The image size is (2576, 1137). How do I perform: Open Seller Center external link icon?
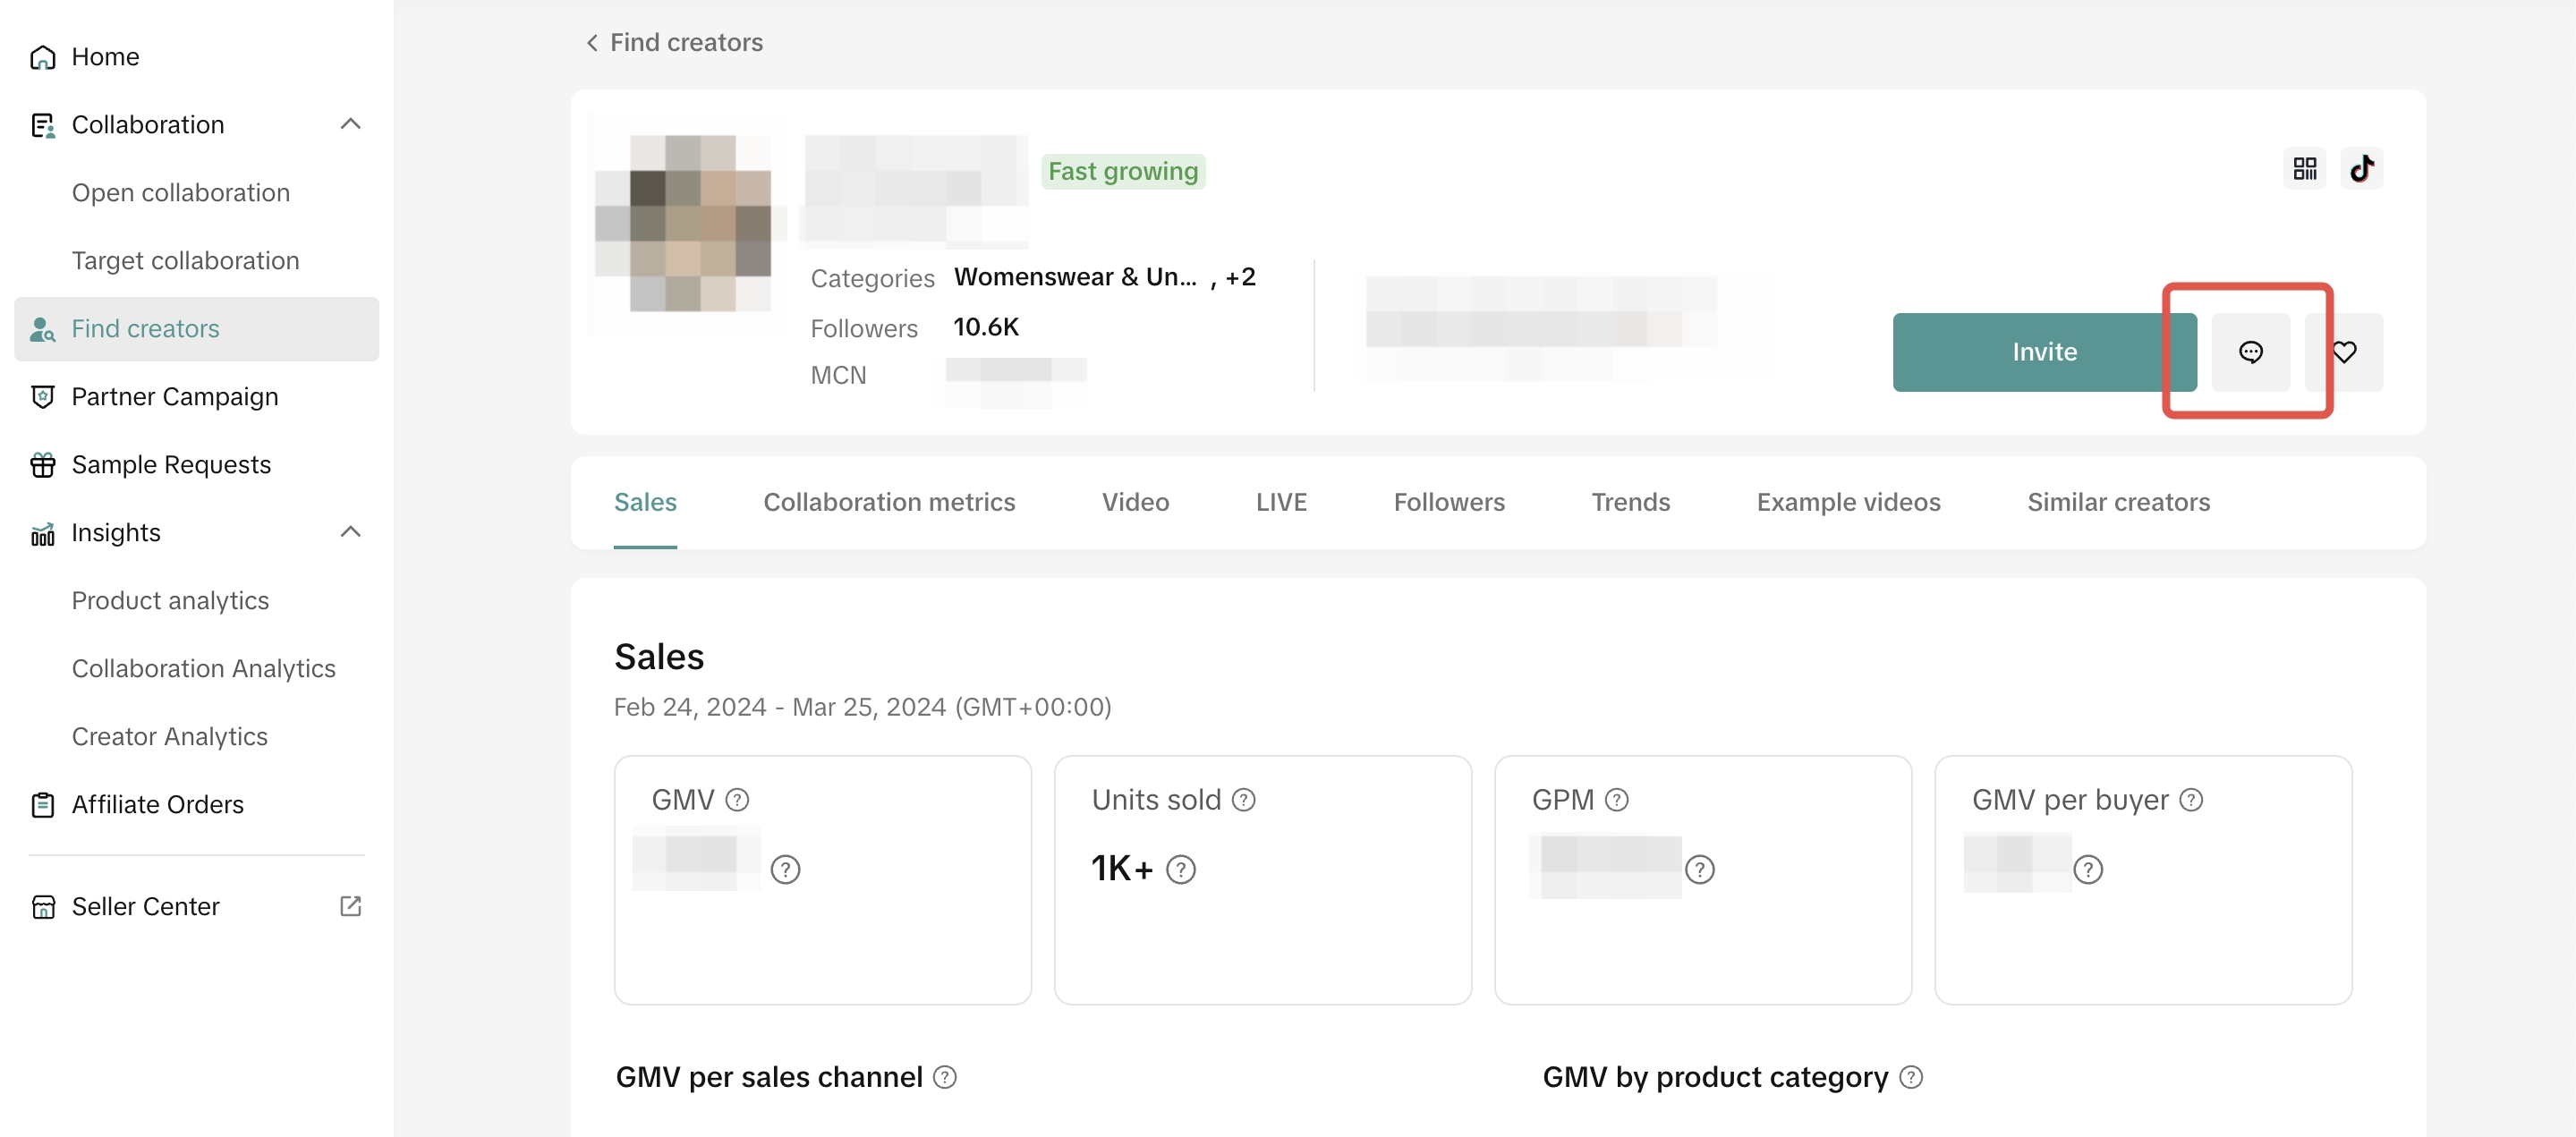pos(350,906)
